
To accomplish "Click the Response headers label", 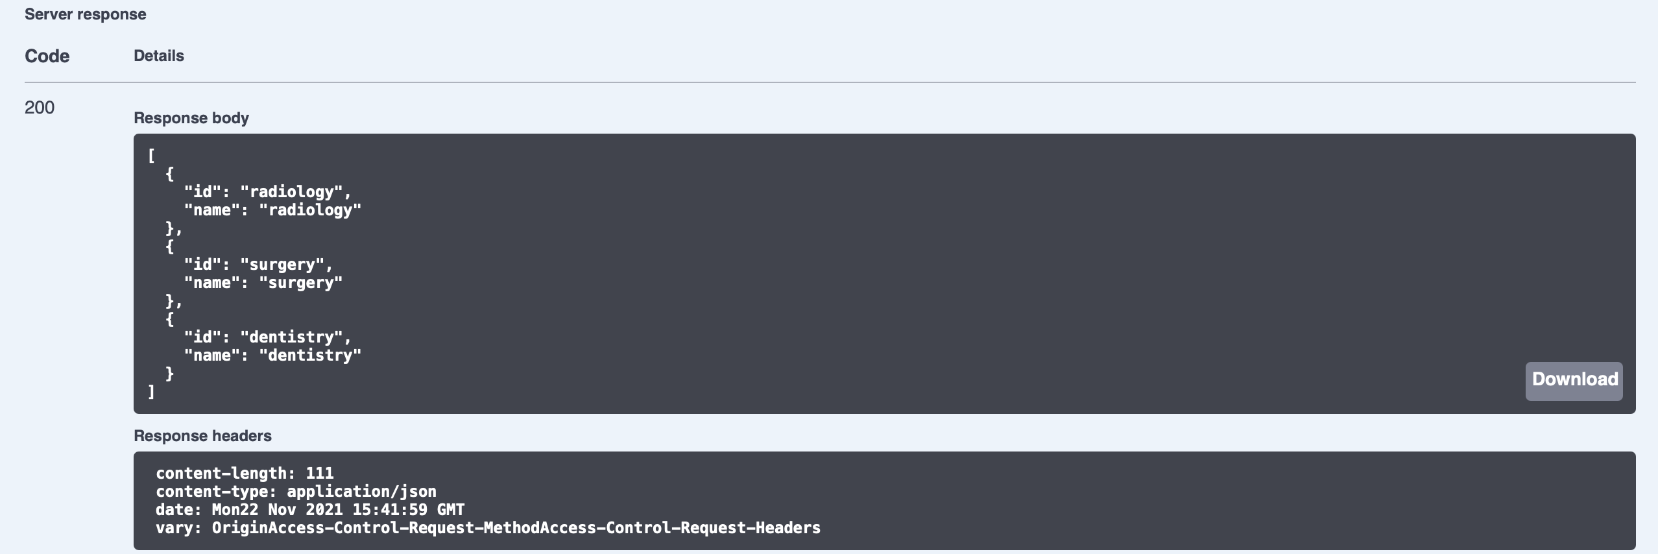I will point(202,436).
